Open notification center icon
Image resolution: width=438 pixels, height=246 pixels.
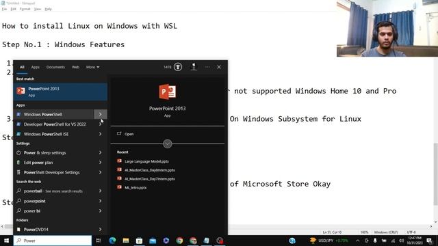(x=430, y=241)
